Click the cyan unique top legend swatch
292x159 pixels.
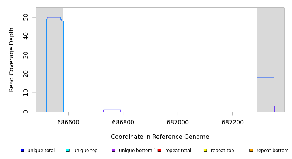[x=68, y=150]
